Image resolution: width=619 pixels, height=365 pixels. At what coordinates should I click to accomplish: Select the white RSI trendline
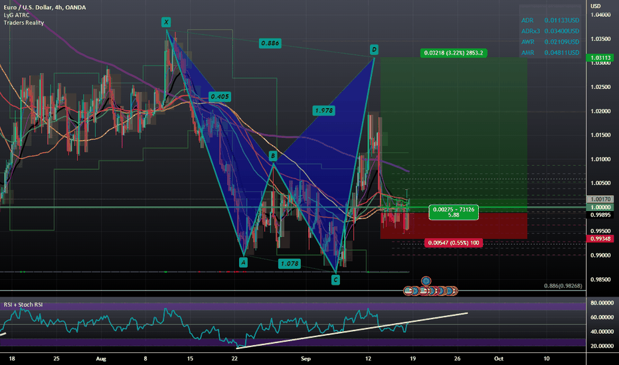[x=352, y=330]
